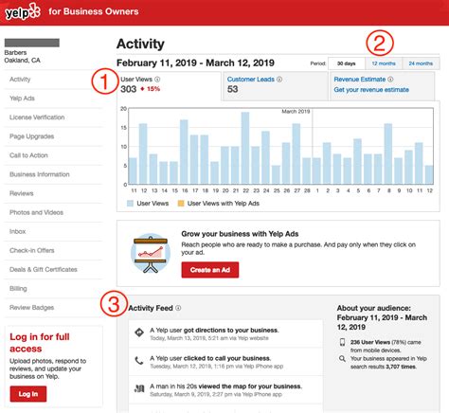Viewport: 449px width, 413px height.
Task: Open Deals & Gift Certificates in the sidebar
Action: tap(53, 269)
